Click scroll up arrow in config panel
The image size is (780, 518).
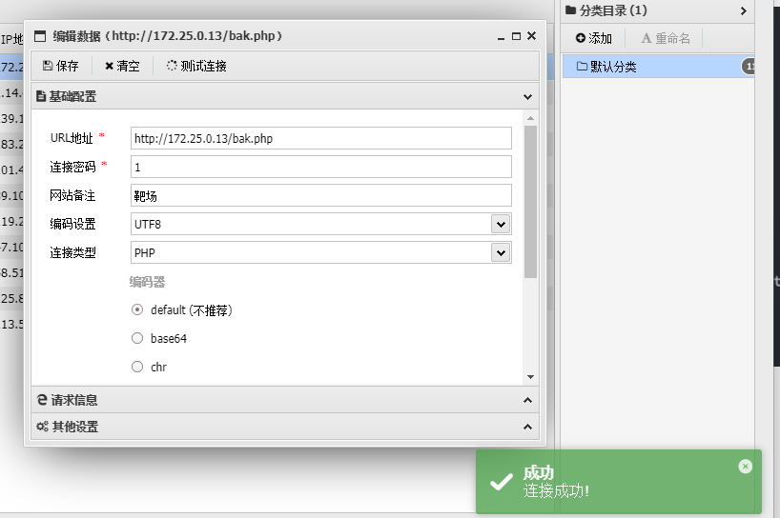(530, 118)
